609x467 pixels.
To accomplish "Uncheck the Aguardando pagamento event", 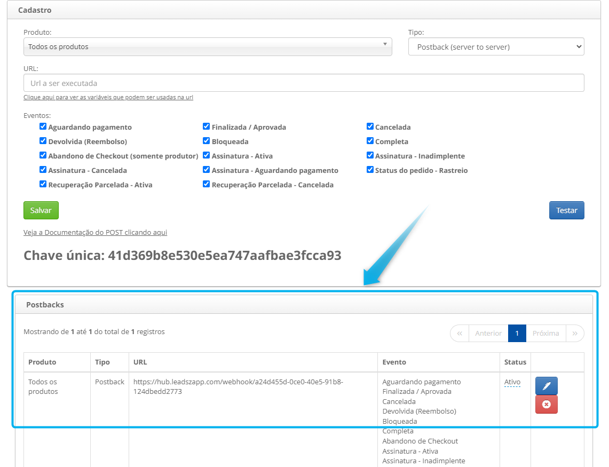I will [x=43, y=127].
